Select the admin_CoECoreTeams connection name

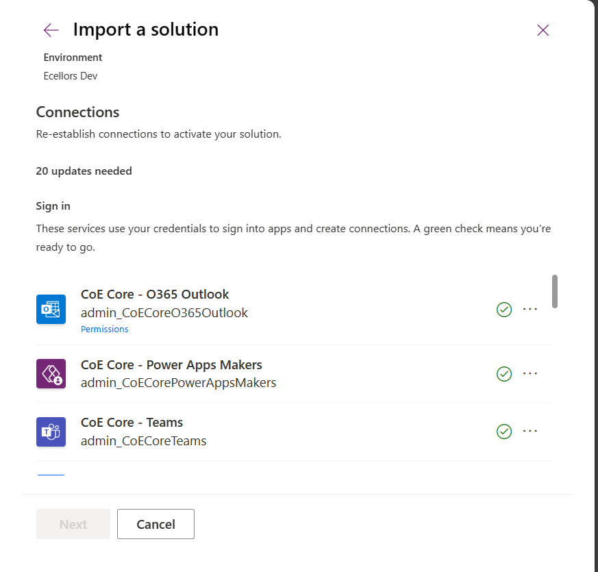(143, 440)
